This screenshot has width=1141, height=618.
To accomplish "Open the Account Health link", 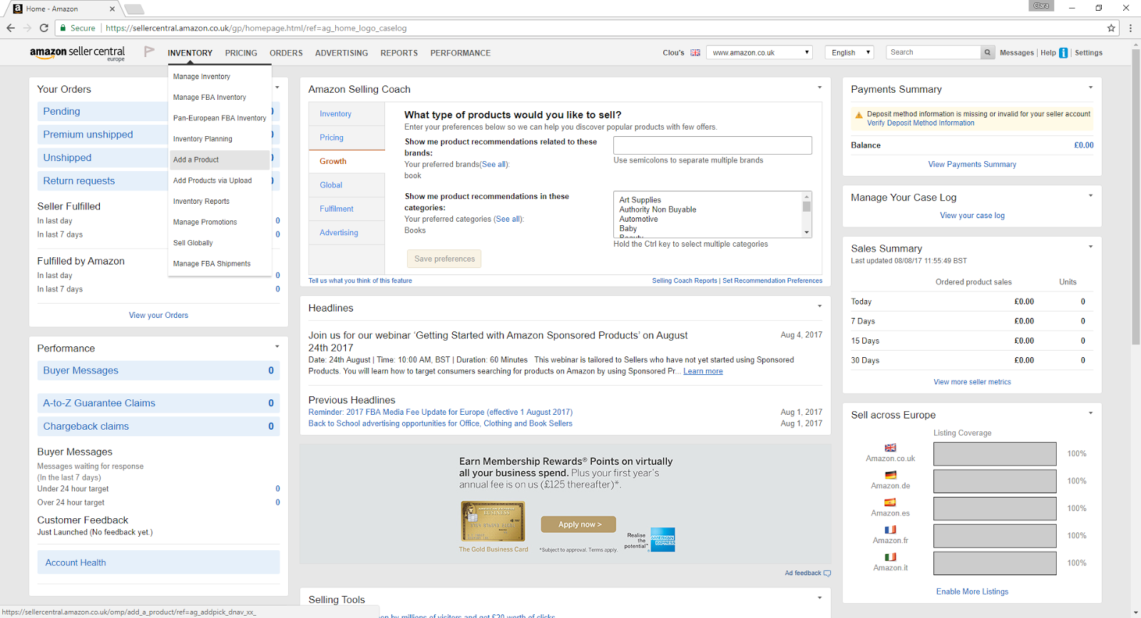I will click(x=76, y=563).
